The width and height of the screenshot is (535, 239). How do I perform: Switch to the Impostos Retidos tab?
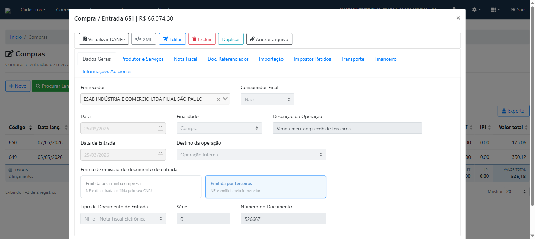click(x=312, y=59)
